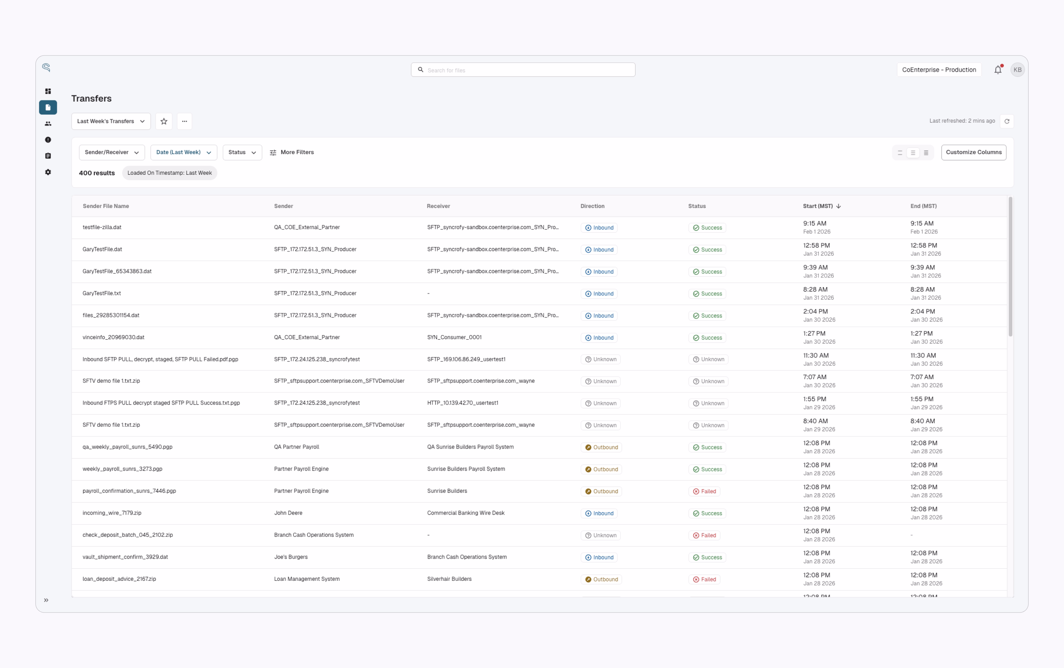The image size is (1064, 668).
Task: Open the Audit Log clipboard icon in sidebar
Action: pyautogui.click(x=48, y=156)
